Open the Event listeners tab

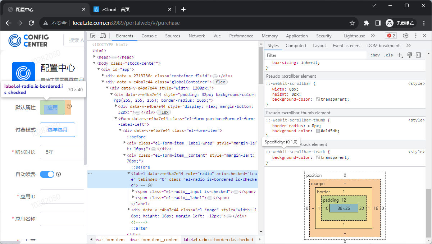point(346,46)
